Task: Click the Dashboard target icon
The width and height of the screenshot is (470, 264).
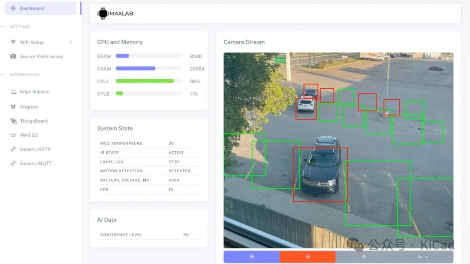Action: pyautogui.click(x=13, y=8)
